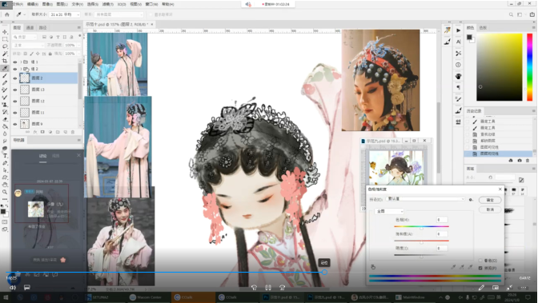
Task: Hide layer 图层 2 via eye icon
Action: [14, 78]
